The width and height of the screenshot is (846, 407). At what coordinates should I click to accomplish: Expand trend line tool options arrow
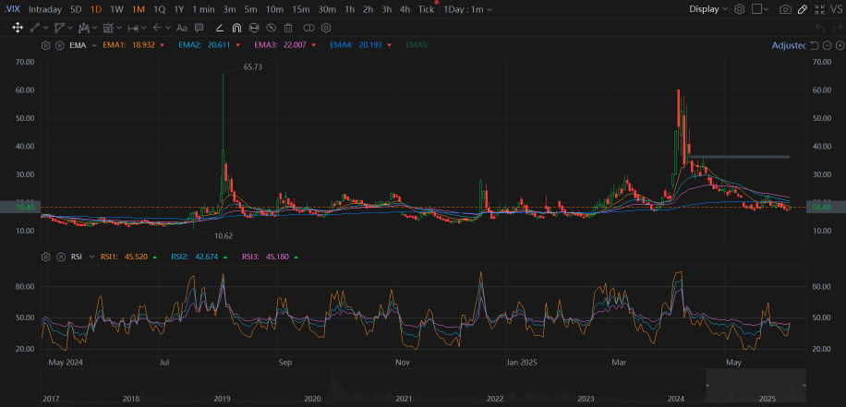click(45, 28)
